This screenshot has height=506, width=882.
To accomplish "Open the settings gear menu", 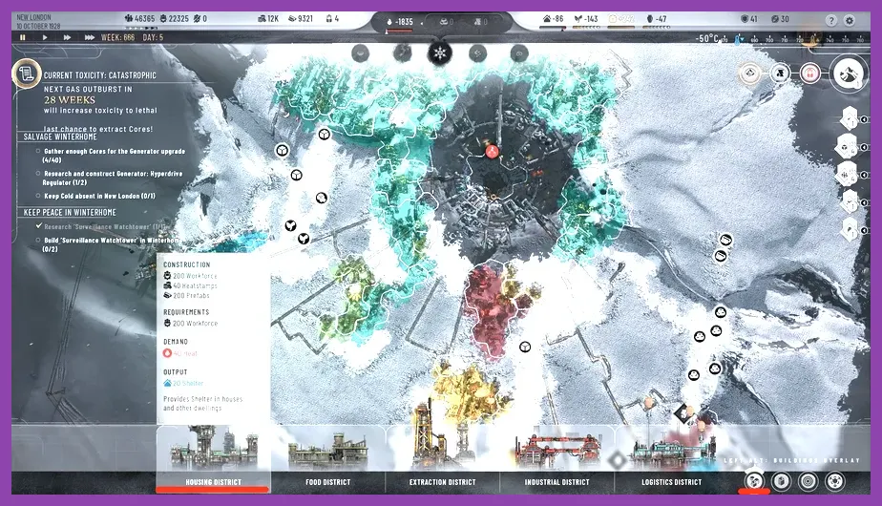I will click(x=850, y=20).
